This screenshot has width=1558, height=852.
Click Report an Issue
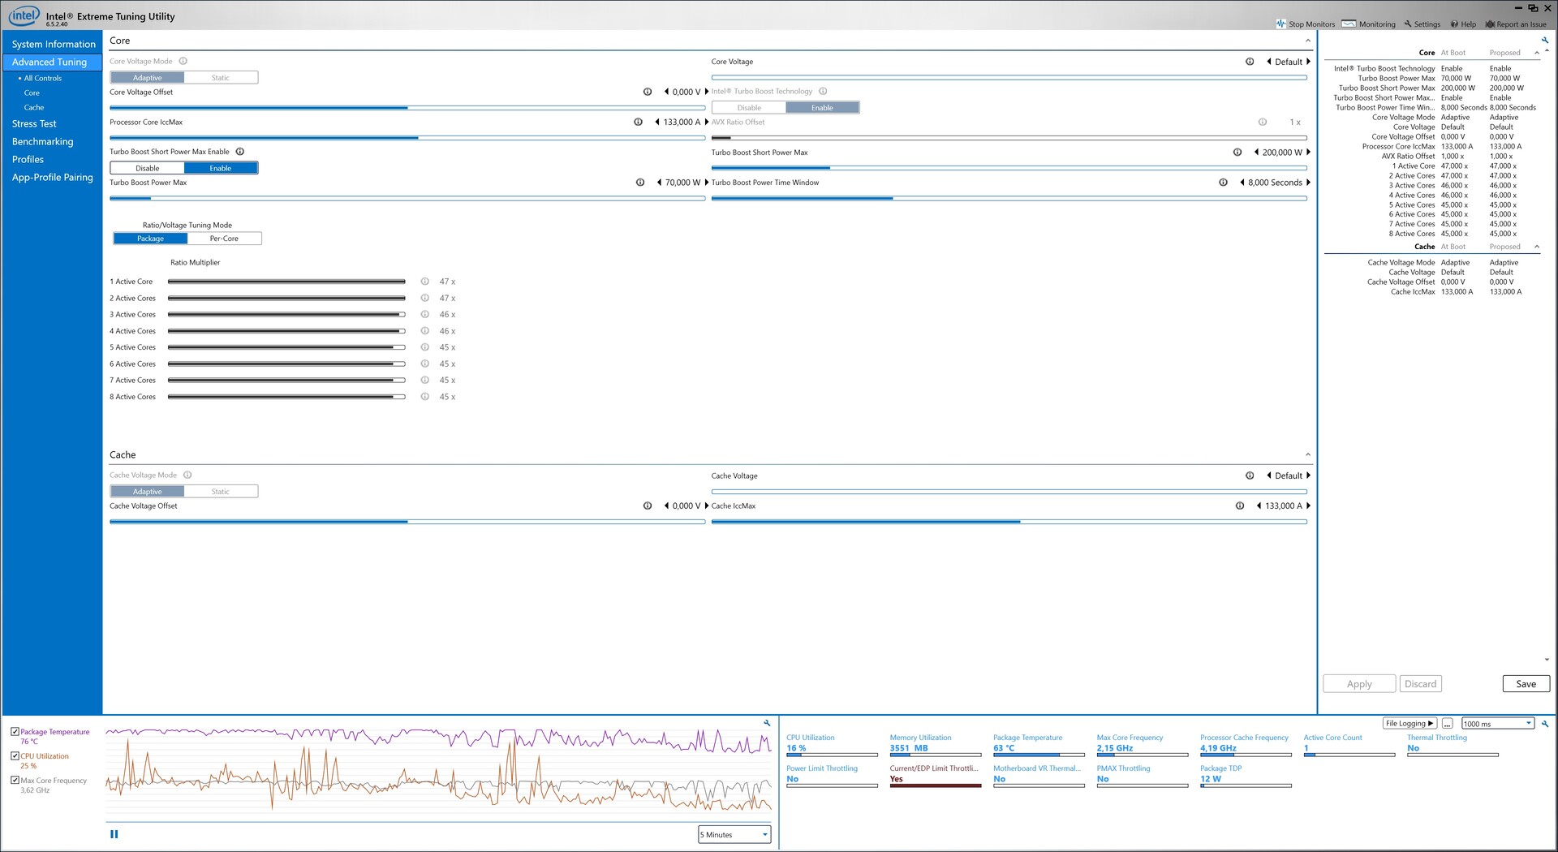1516,24
